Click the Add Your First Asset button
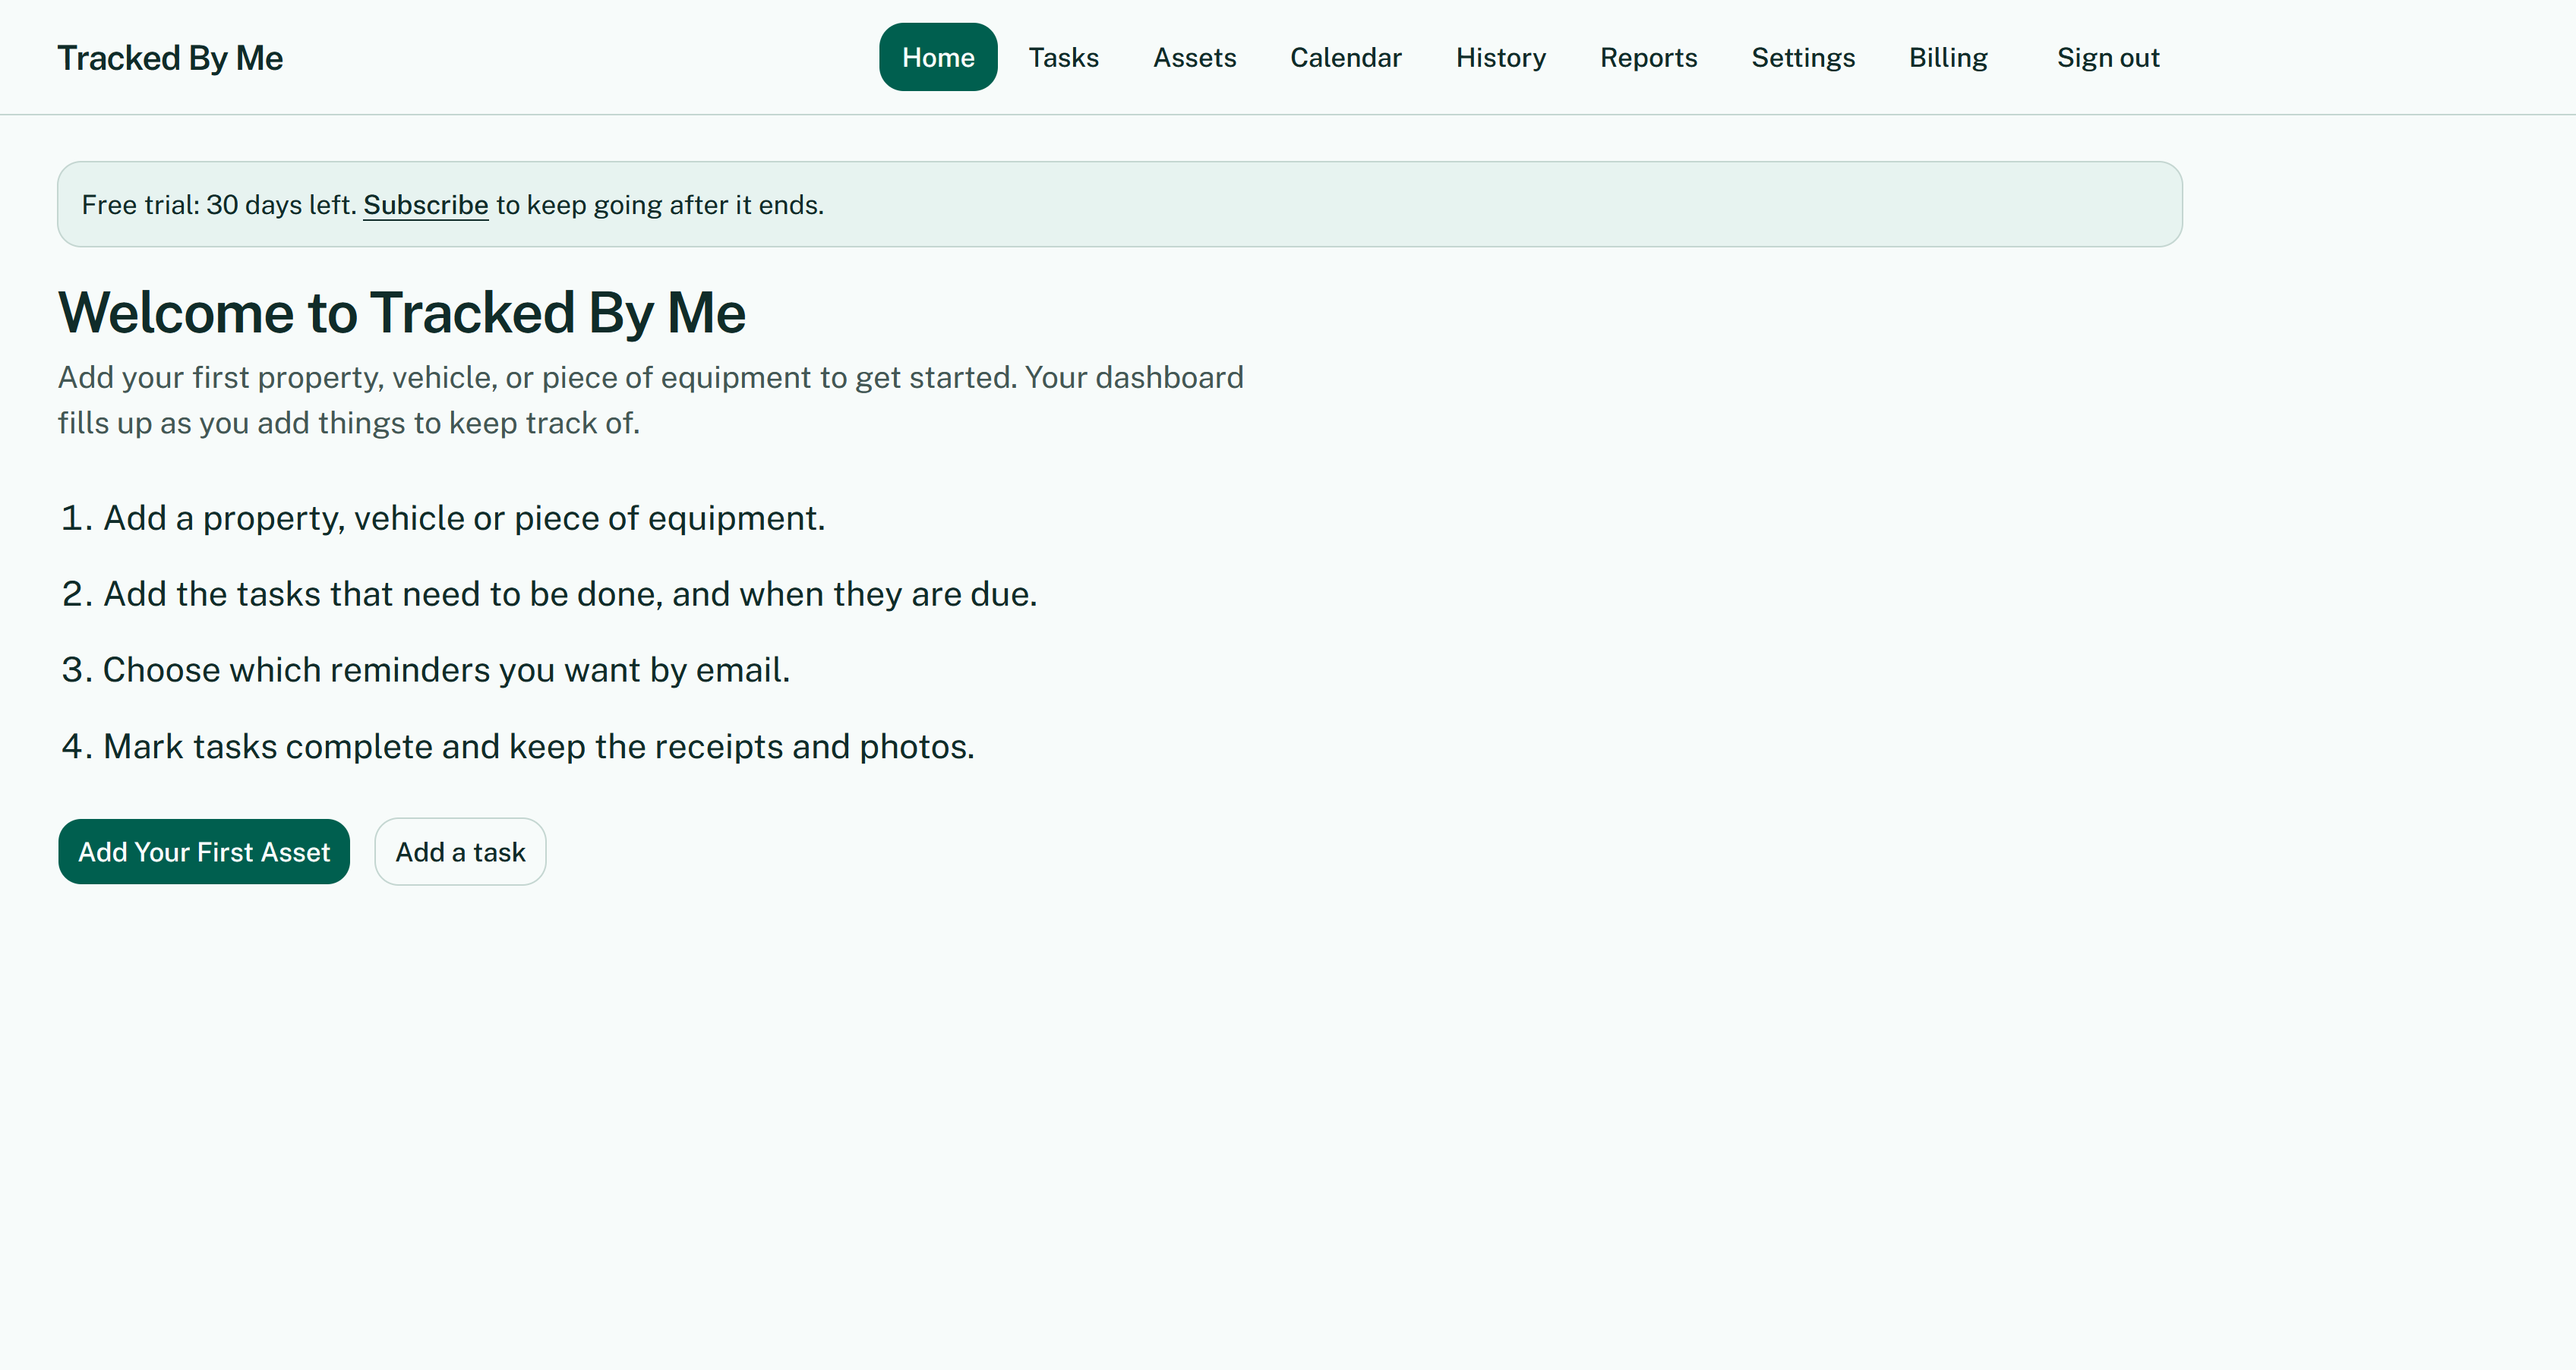2576x1370 pixels. coord(204,852)
